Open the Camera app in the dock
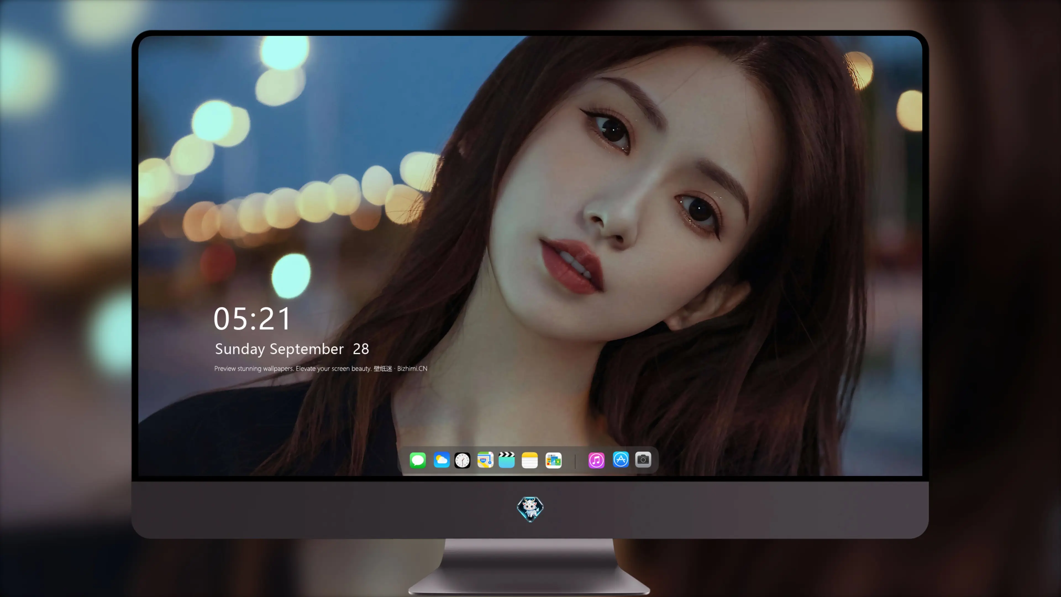Screen dimensions: 1061x597 pyautogui.click(x=643, y=459)
